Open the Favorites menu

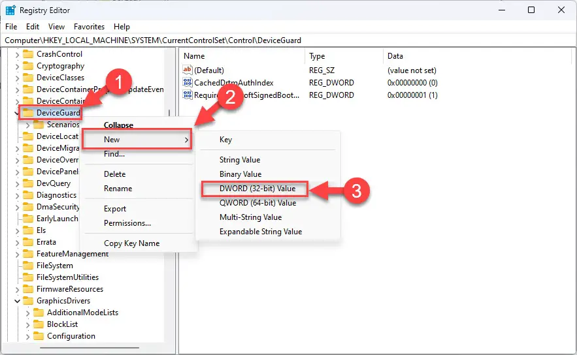[89, 27]
